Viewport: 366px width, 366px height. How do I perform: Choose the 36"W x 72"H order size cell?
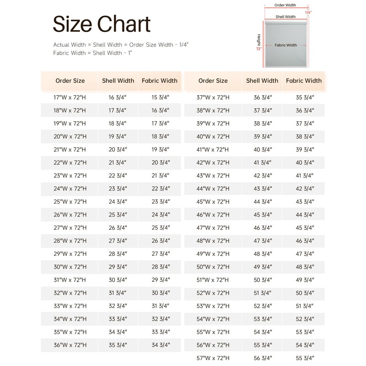tap(70, 345)
